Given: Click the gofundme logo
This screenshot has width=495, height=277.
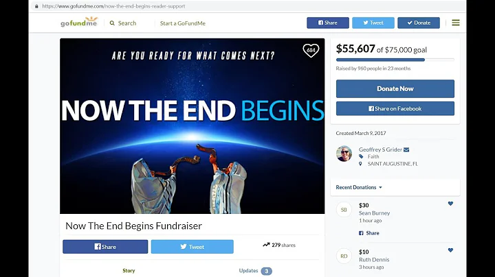Looking at the screenshot, I should pyautogui.click(x=79, y=23).
